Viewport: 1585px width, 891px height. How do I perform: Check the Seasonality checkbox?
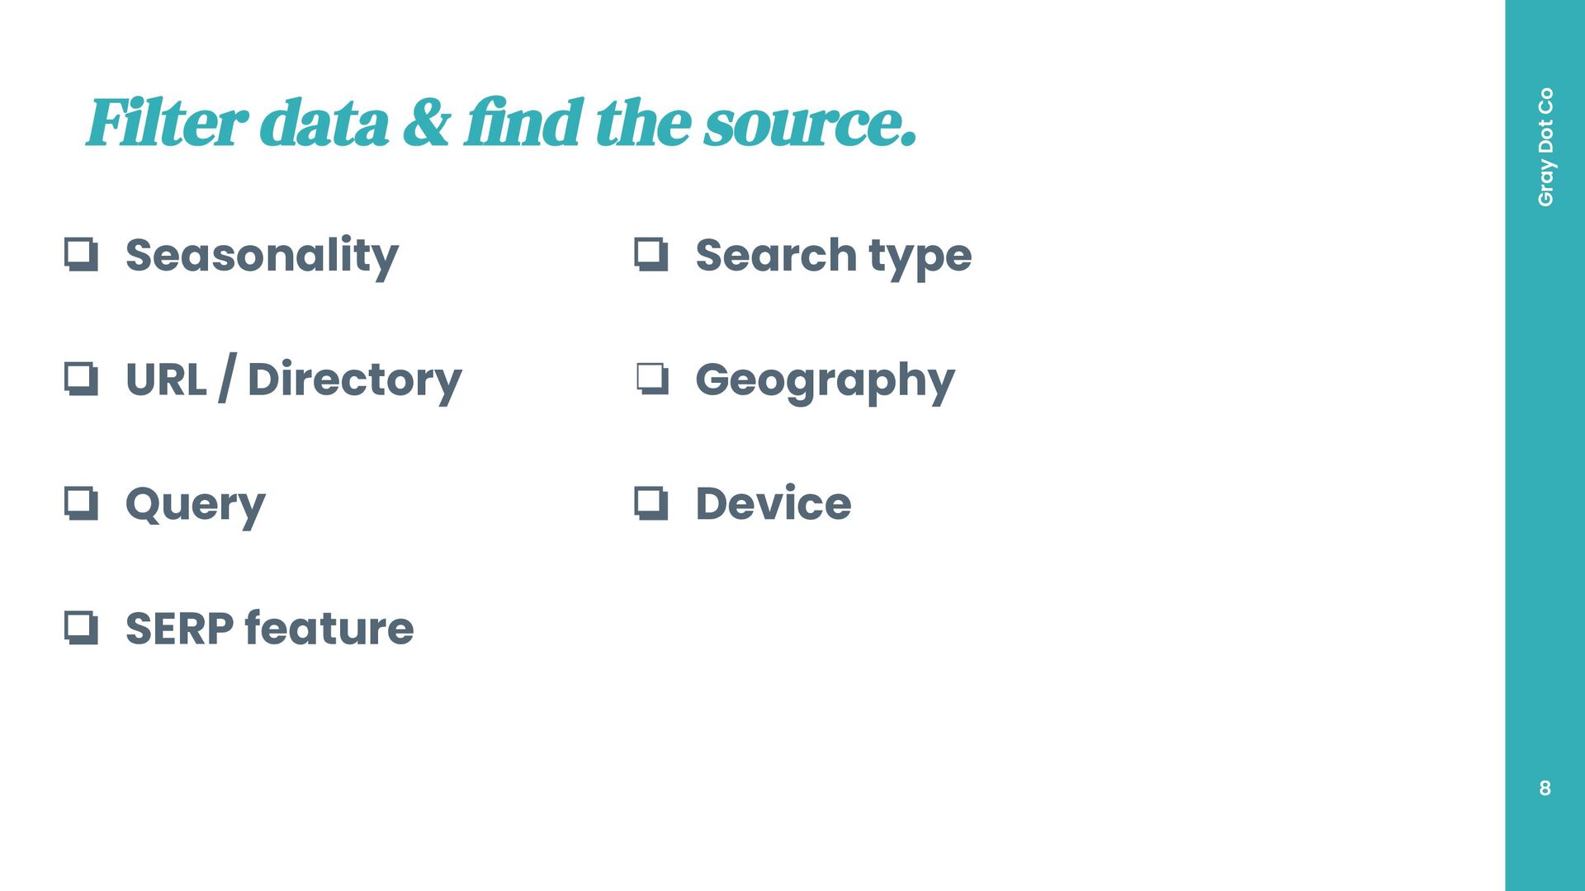point(81,254)
